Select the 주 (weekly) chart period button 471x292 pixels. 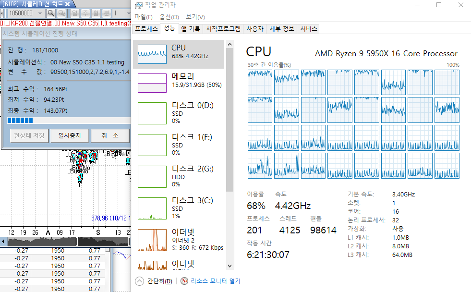tap(85, 13)
